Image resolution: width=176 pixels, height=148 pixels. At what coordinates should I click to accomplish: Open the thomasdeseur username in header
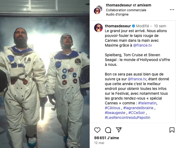pos(119,5)
